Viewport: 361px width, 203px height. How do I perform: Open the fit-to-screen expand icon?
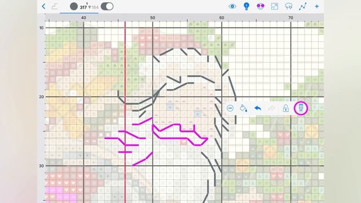(x=275, y=6)
